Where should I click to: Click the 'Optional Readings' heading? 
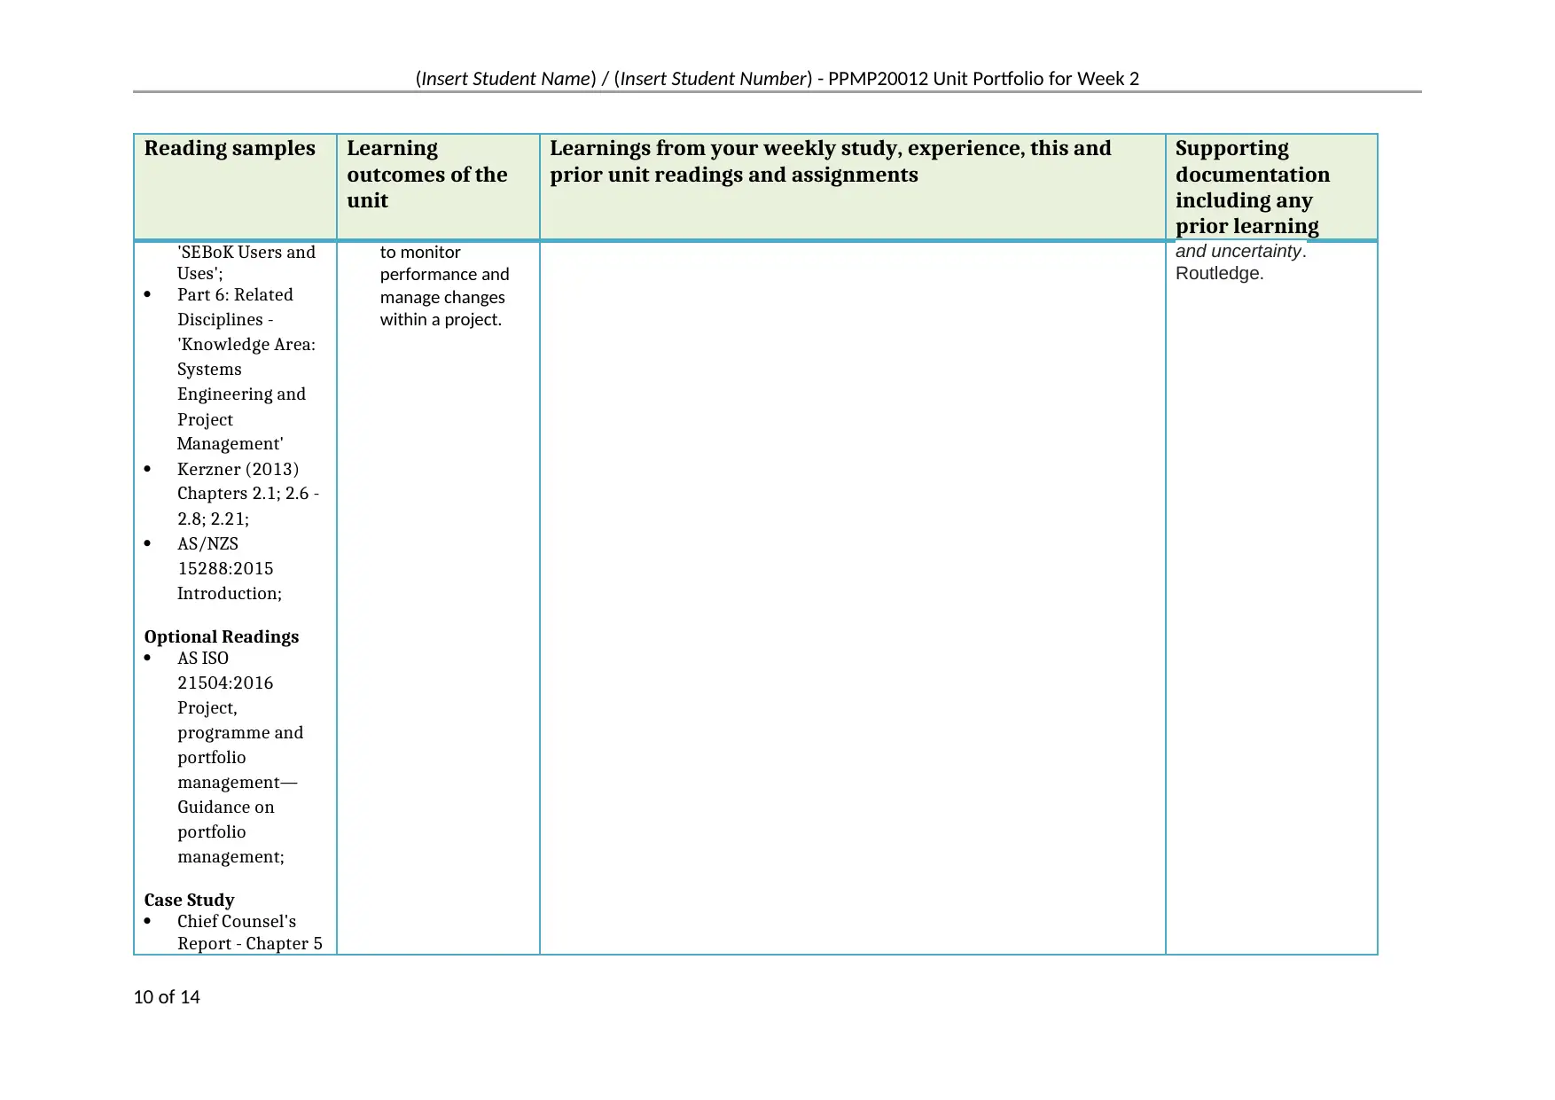pos(222,636)
